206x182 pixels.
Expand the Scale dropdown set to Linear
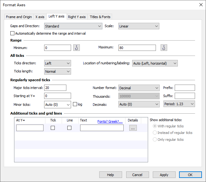coord(139,26)
